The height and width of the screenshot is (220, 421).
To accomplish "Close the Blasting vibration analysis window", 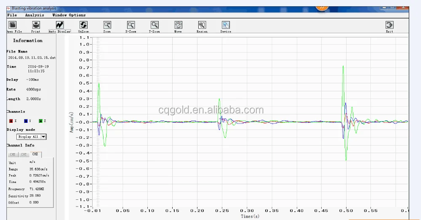I will 403,8.
